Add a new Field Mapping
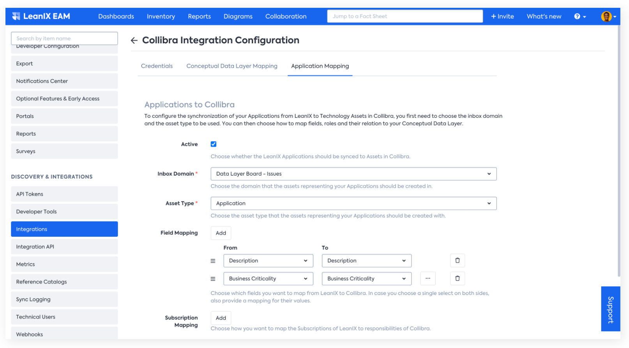The height and width of the screenshot is (348, 629). (x=221, y=233)
